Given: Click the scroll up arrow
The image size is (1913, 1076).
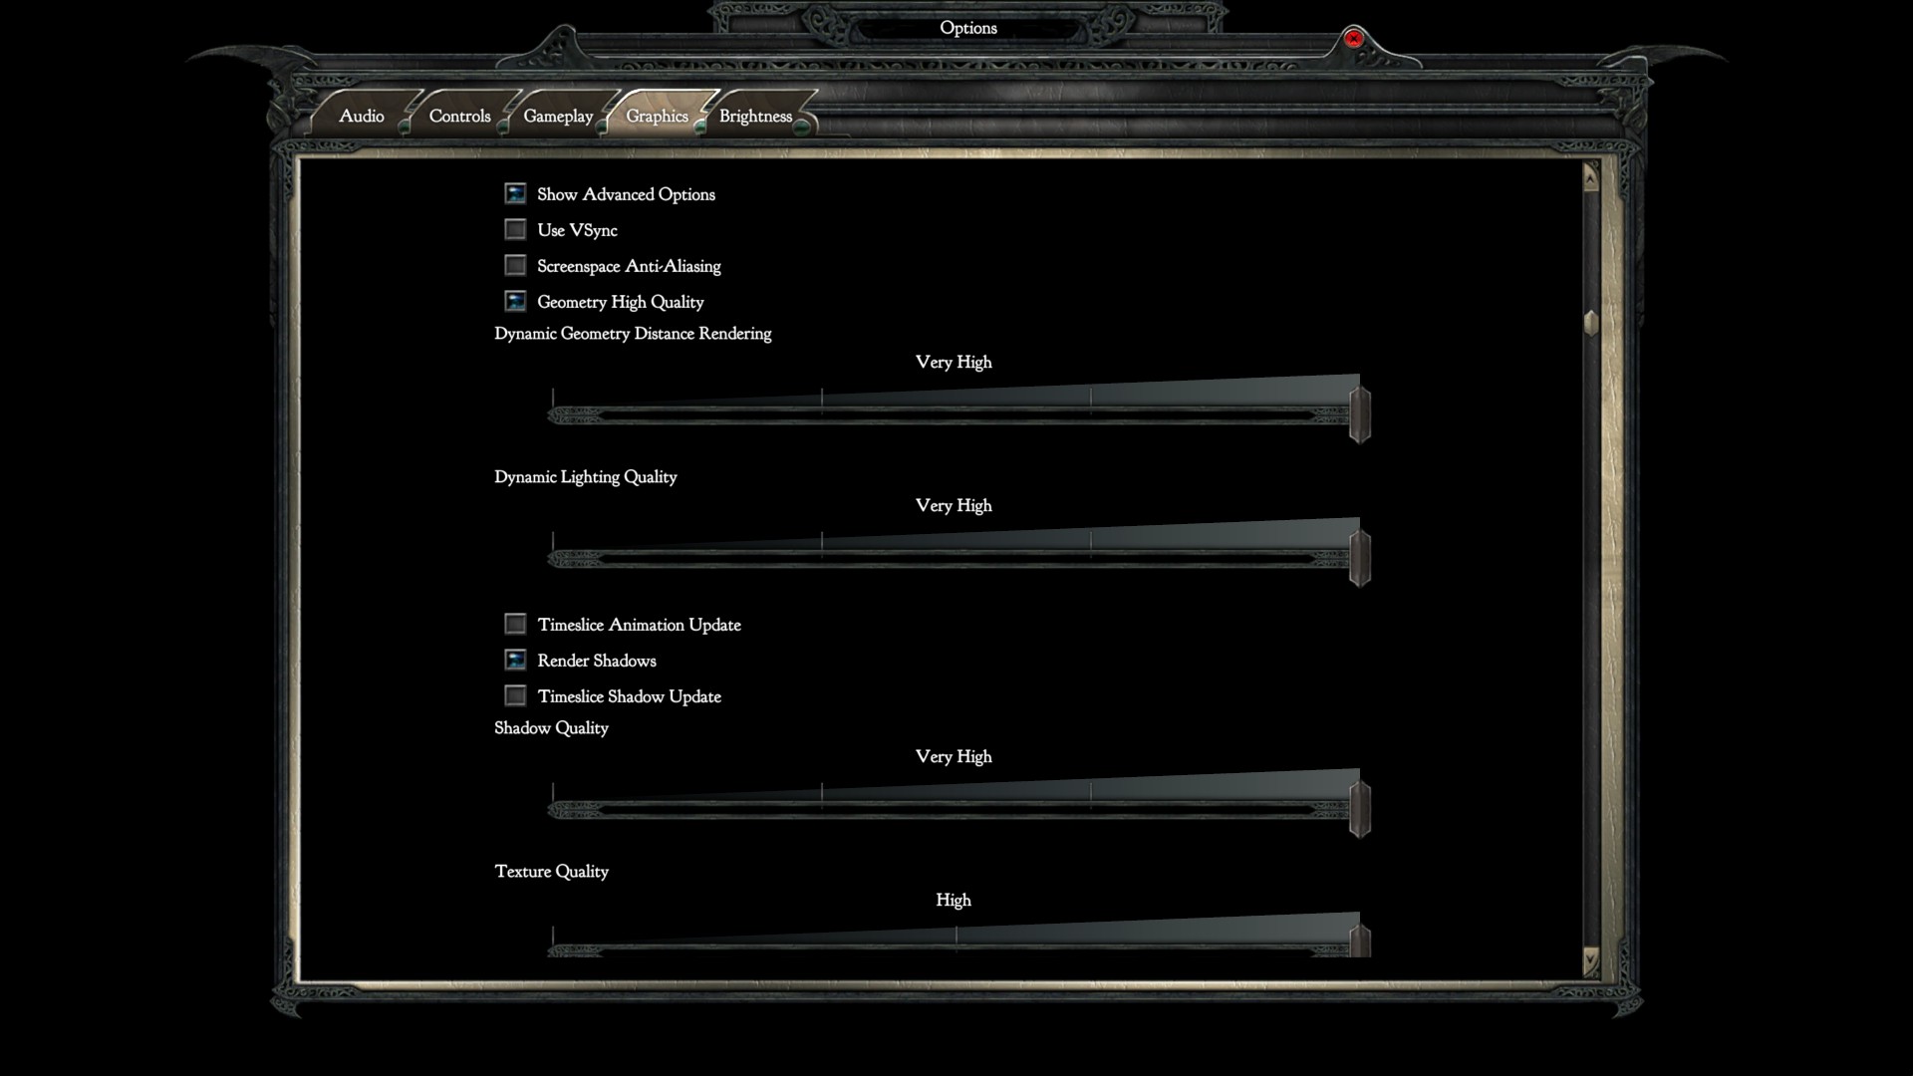Looking at the screenshot, I should (1590, 178).
